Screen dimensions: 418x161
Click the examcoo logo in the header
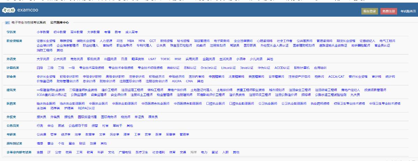[20, 10]
